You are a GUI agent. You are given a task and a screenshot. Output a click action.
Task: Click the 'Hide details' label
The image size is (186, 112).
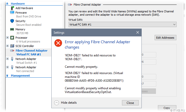coord(69,103)
